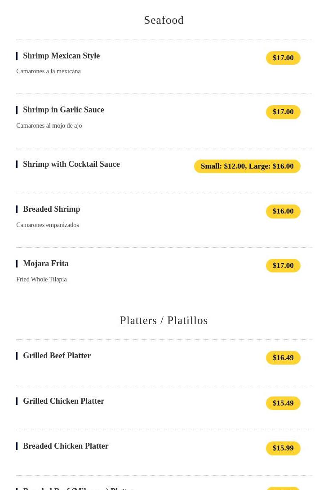This screenshot has height=490, width=328.
Task: Select the Grilled Chicken Platter title
Action: pos(63,401)
